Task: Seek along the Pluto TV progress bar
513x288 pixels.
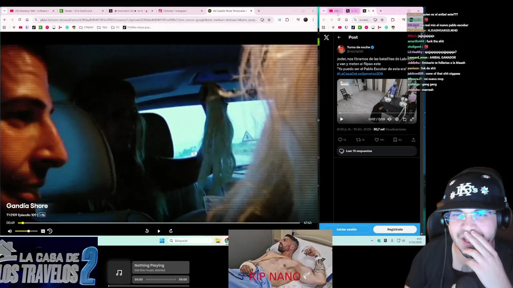Action: (159, 223)
